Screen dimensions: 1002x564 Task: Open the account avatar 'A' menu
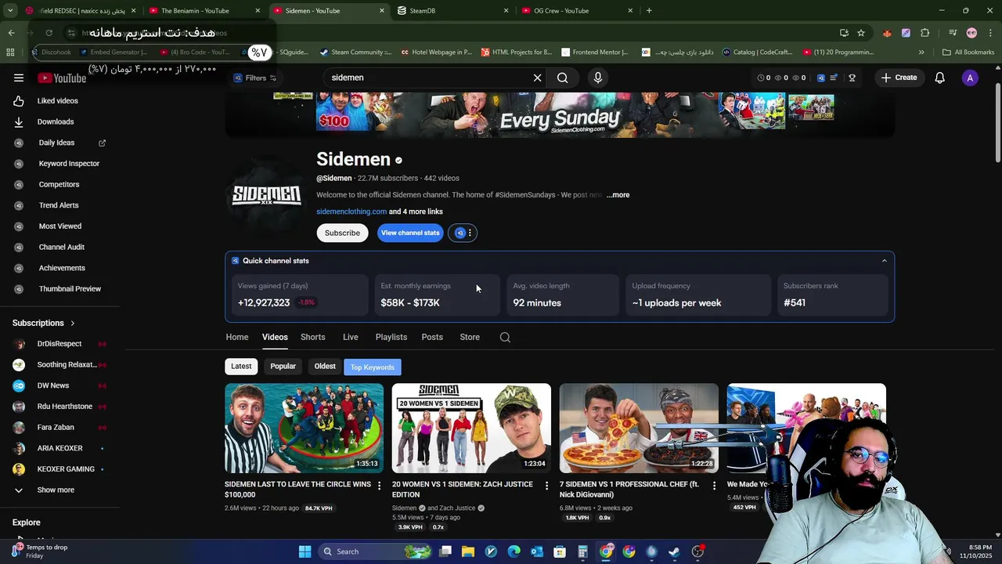click(x=970, y=78)
